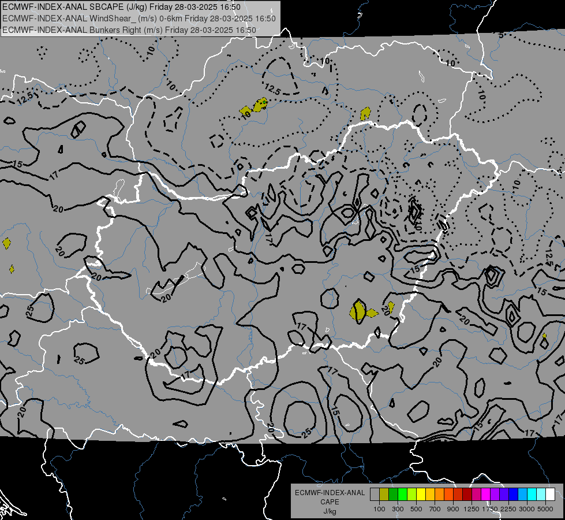This screenshot has width=565, height=520.
Task: Click the CAPE label in the color legend
Action: point(330,502)
